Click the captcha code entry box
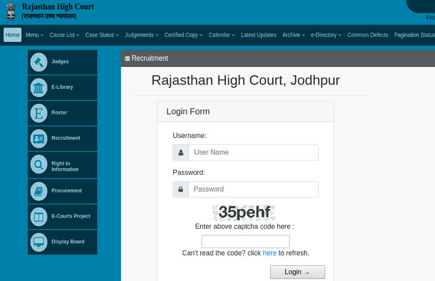The width and height of the screenshot is (435, 281). (x=245, y=242)
